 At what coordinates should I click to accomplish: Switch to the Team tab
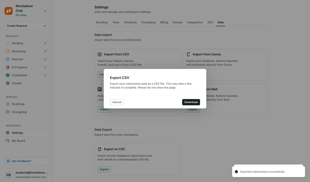(x=116, y=22)
